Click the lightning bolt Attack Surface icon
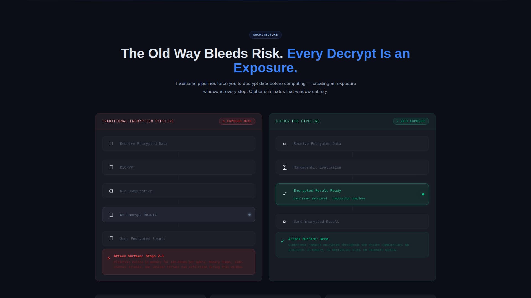The width and height of the screenshot is (531, 298). (x=109, y=258)
